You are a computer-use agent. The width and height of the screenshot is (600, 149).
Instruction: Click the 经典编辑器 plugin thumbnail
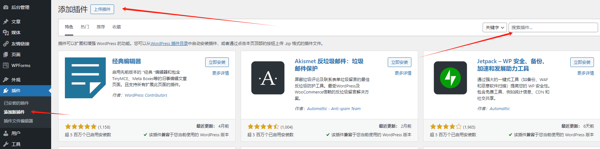pyautogui.click(x=85, y=78)
